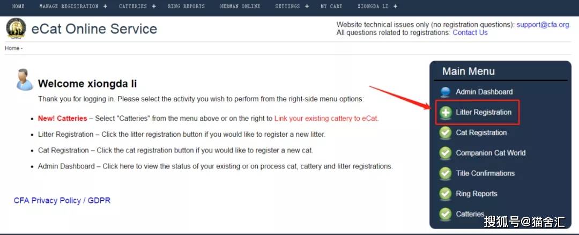Image resolution: width=579 pixels, height=235 pixels.
Task: Click the user avatar beside Welcome
Action: click(x=24, y=79)
